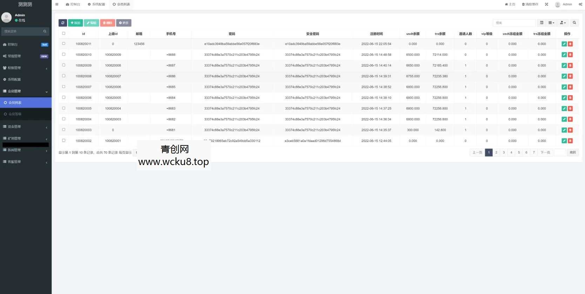The image size is (585, 294).
Task: Click the refresh table button
Action: 63,23
